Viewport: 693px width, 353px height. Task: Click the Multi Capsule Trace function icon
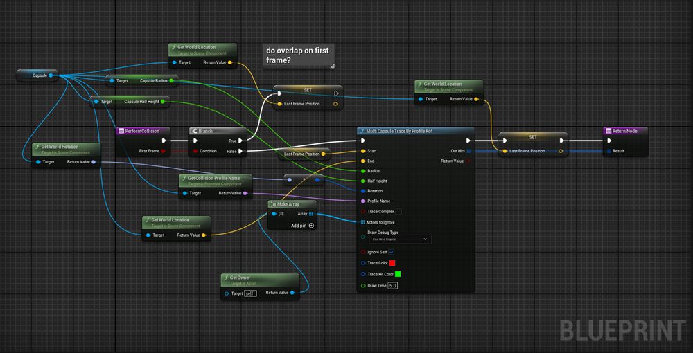[x=362, y=131]
